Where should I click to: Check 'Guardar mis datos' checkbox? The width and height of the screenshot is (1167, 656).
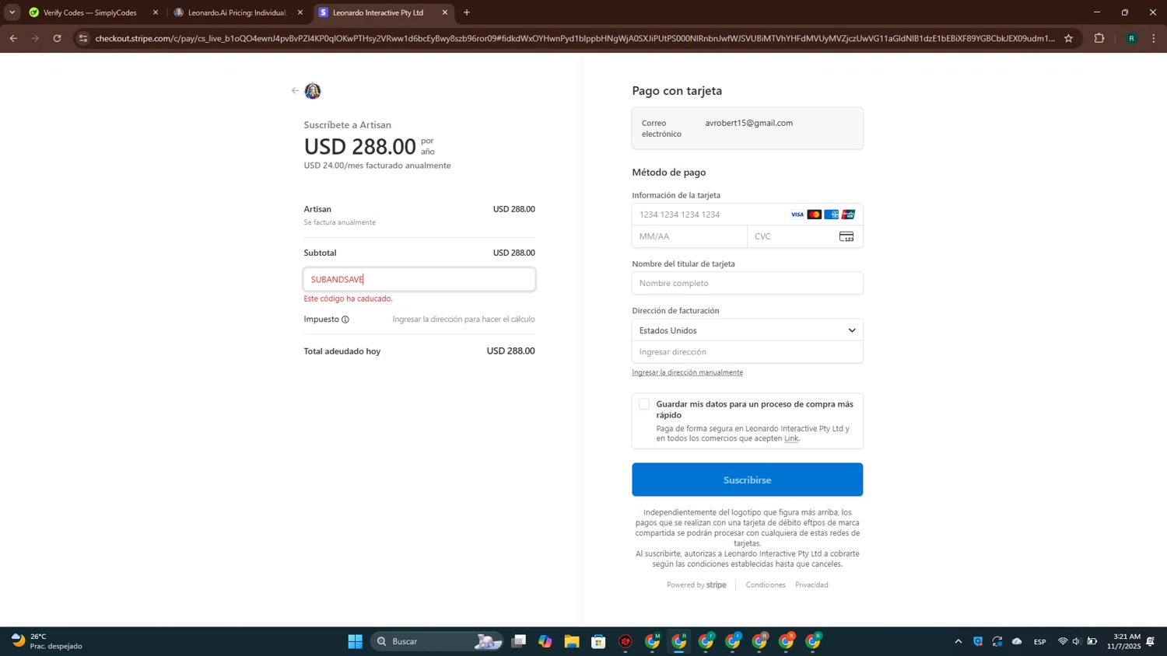pyautogui.click(x=644, y=404)
